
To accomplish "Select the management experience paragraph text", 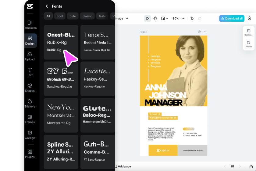I will pos(162,134).
